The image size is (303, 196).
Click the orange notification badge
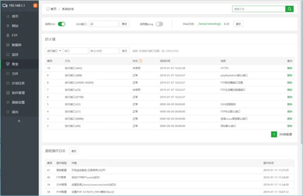tap(35, 6)
